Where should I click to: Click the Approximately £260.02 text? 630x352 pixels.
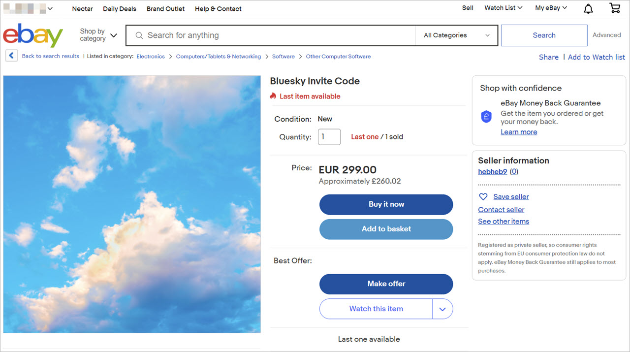pos(360,181)
